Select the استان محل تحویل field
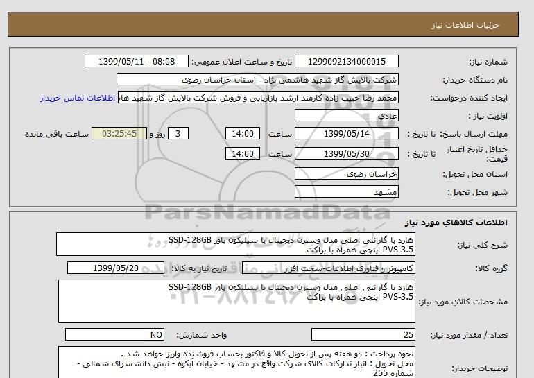This screenshot has height=378, width=534. [347, 174]
